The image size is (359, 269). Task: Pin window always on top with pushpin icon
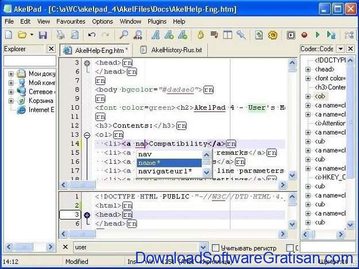(241, 35)
